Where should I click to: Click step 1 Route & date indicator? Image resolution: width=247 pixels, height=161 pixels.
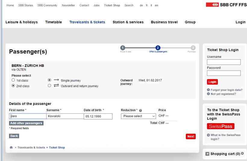(123, 48)
